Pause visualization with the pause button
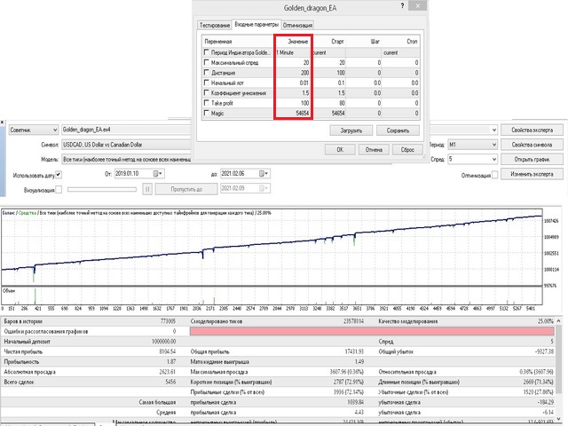The height and width of the screenshot is (426, 568). 147,189
